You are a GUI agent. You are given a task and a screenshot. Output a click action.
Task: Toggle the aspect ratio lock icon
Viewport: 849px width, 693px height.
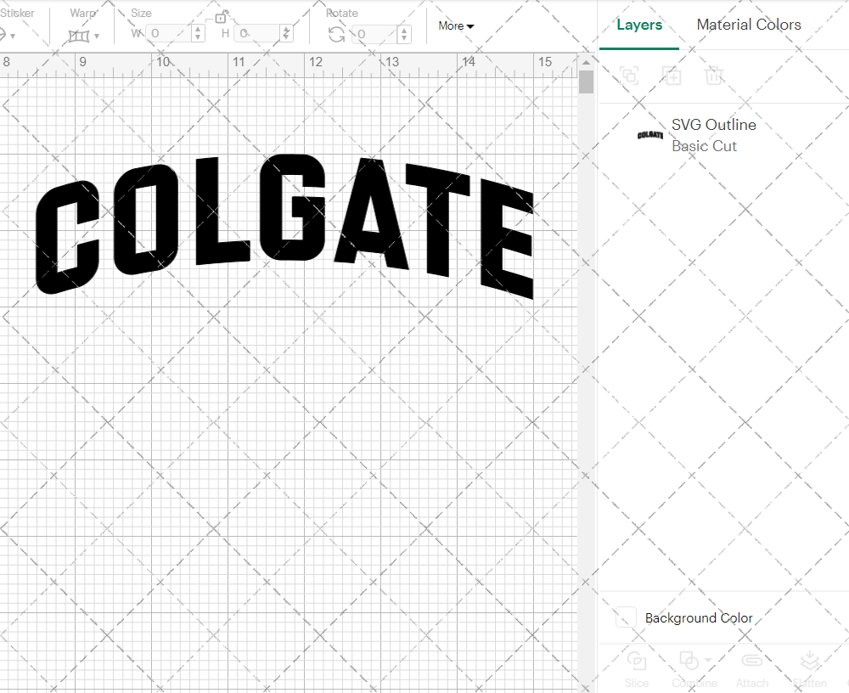coord(221,17)
